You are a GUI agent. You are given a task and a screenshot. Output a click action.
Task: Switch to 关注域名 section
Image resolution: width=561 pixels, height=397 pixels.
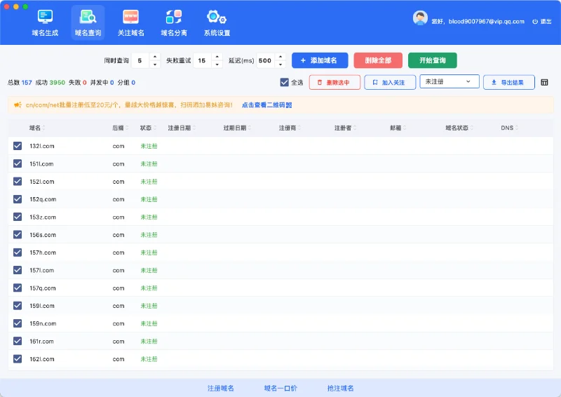(x=131, y=23)
